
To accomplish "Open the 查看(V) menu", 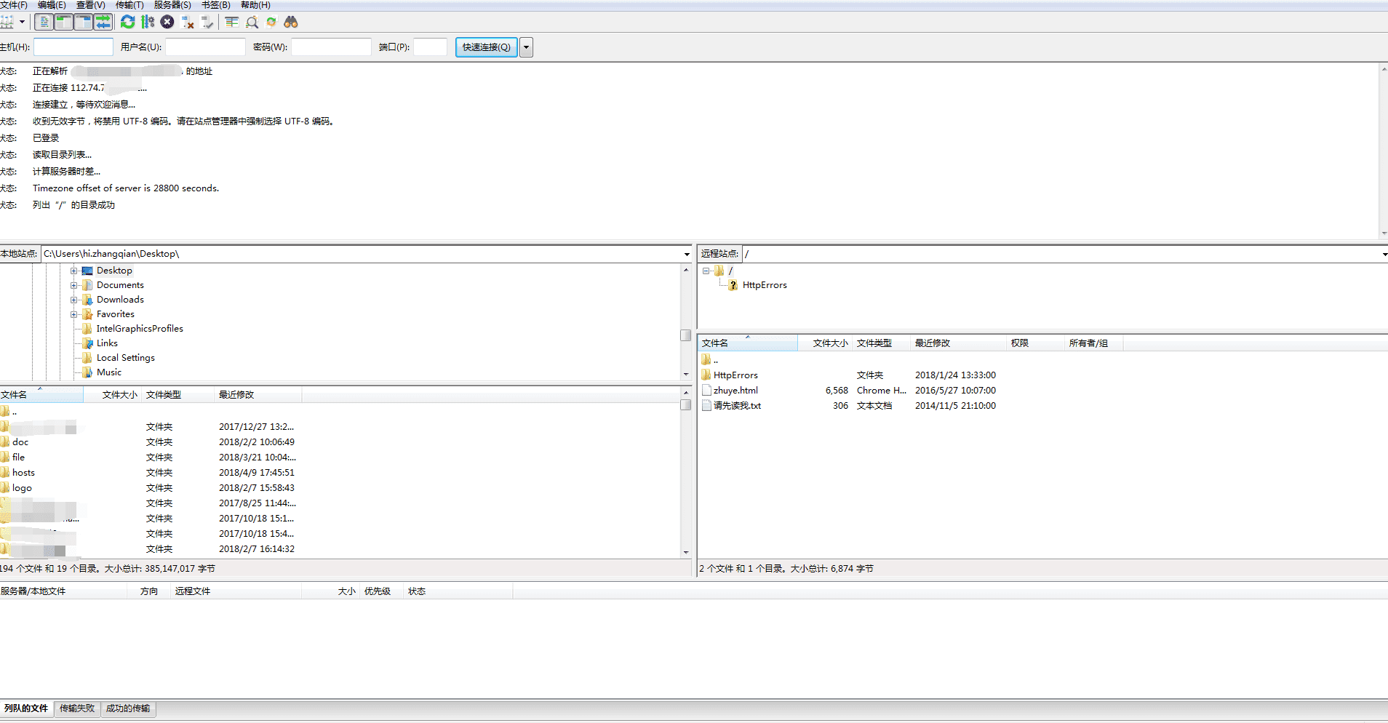I will click(x=90, y=5).
